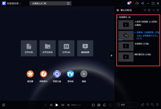
Task: Pin the window on top
Action: pos(142,3)
